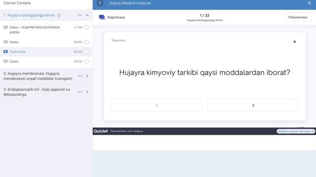Click the Course Content heading
316x177 pixels.
pyautogui.click(x=17, y=3)
